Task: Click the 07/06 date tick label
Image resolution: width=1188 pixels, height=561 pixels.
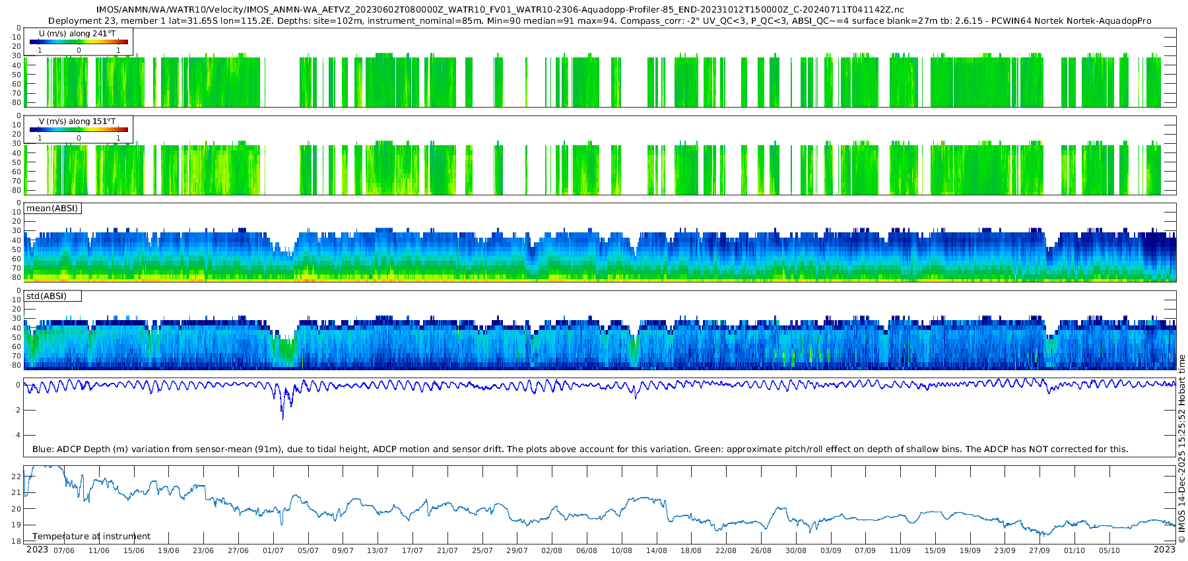Action: (64, 550)
